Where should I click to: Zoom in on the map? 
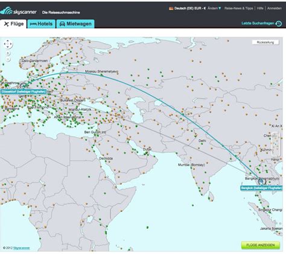8,54
